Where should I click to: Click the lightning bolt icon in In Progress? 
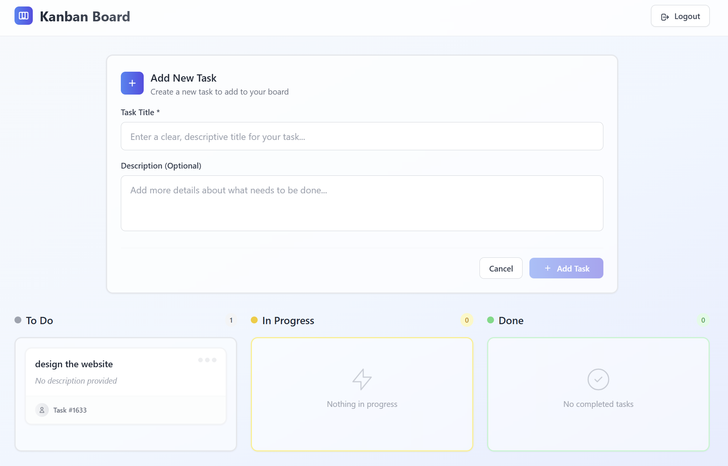point(362,379)
